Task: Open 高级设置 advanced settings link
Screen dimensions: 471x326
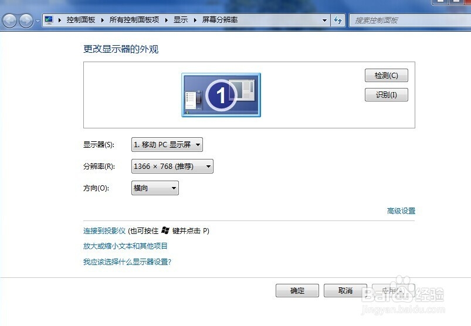Action: click(401, 211)
